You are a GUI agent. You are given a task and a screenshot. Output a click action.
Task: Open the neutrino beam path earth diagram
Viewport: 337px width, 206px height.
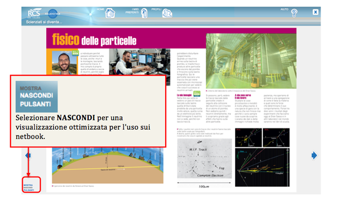click(x=108, y=165)
